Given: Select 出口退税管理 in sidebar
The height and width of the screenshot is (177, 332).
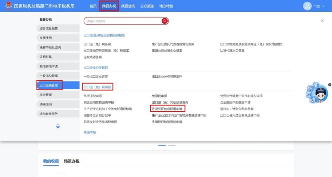Looking at the screenshot, I should [x=58, y=85].
